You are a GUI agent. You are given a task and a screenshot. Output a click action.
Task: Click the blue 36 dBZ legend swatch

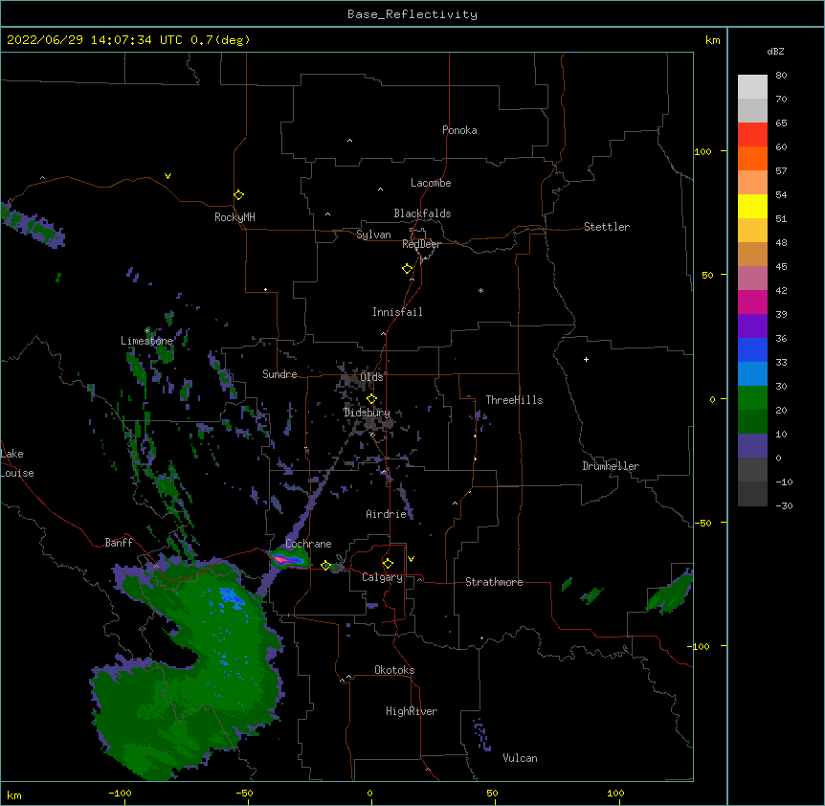[752, 349]
